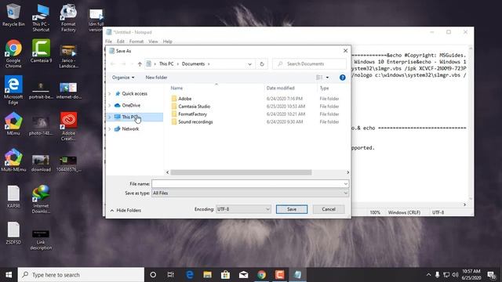Show hidden icons in the system tray

pos(428,275)
